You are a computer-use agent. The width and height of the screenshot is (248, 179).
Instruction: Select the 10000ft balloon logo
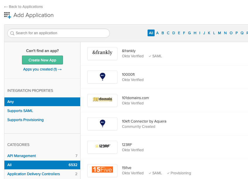[x=102, y=77]
